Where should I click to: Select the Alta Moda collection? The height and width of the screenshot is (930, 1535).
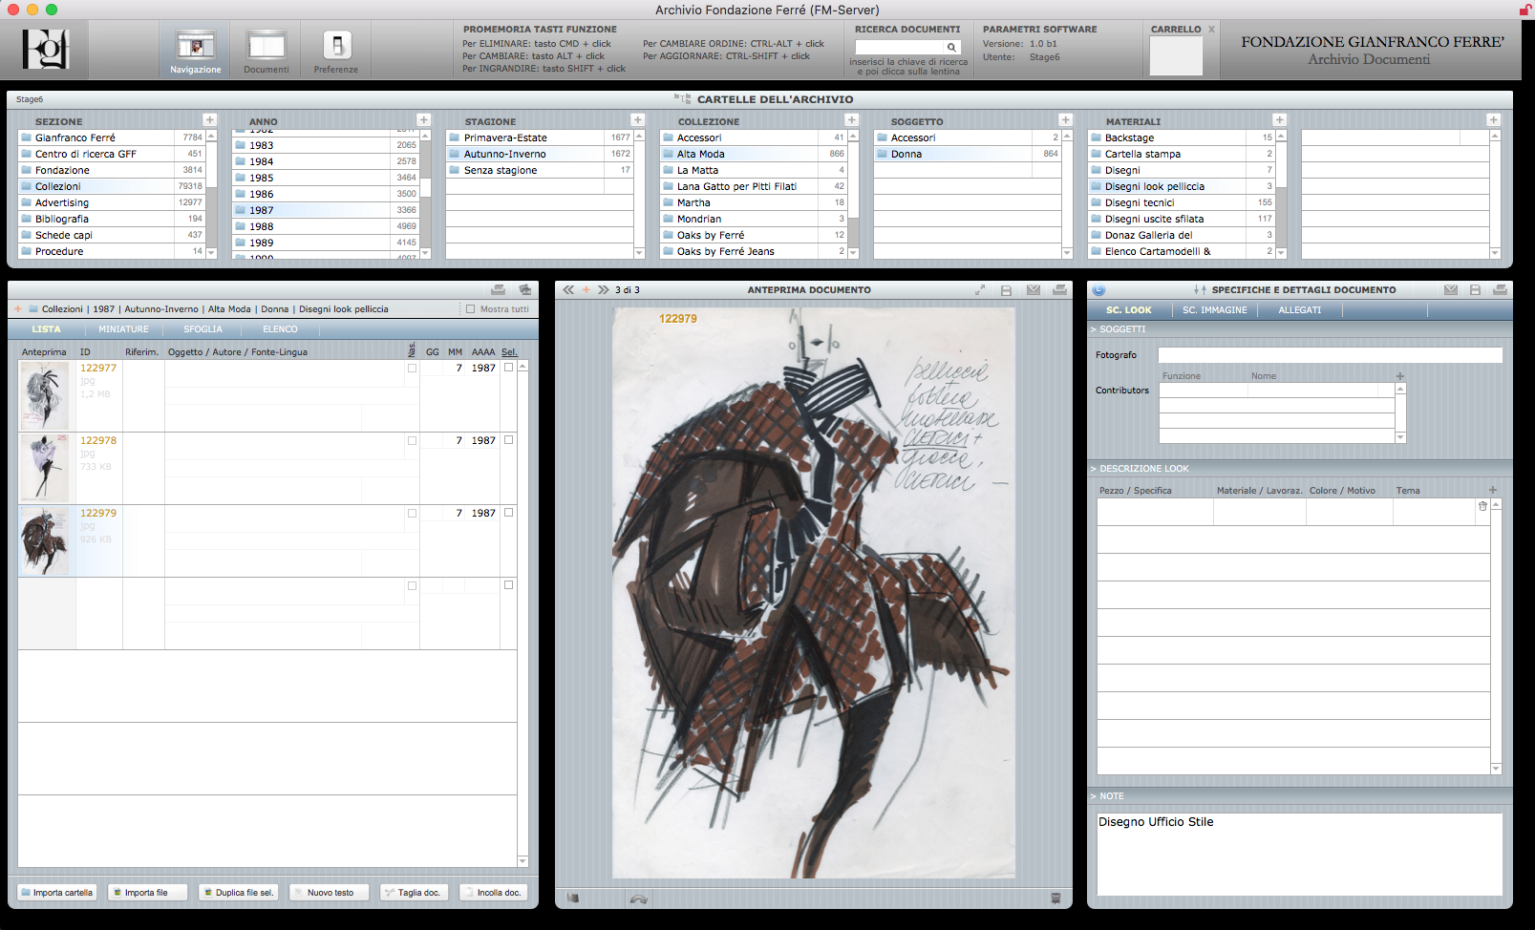click(754, 154)
